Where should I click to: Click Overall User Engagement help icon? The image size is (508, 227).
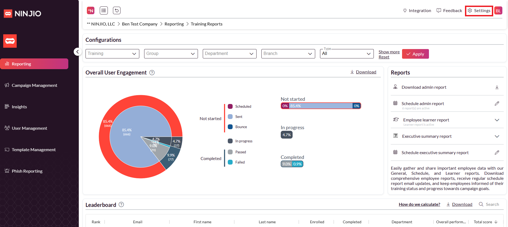click(x=152, y=73)
